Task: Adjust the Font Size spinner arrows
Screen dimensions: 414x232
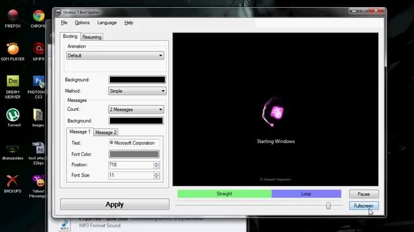Action: pyautogui.click(x=157, y=175)
